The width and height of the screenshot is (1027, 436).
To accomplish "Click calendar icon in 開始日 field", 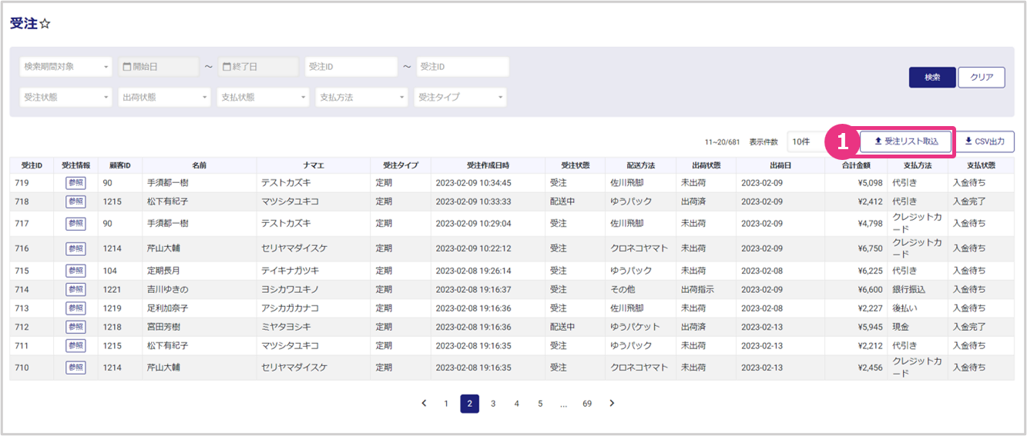I will click(x=126, y=67).
